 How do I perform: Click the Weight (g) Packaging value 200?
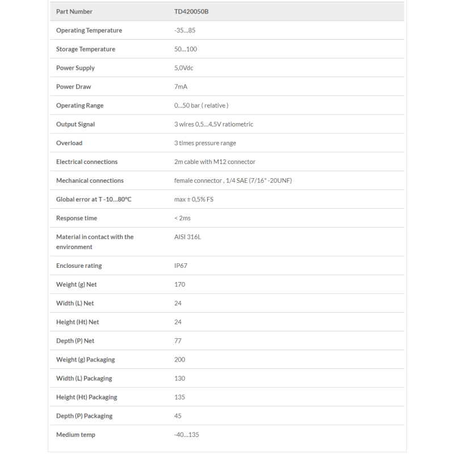(179, 359)
